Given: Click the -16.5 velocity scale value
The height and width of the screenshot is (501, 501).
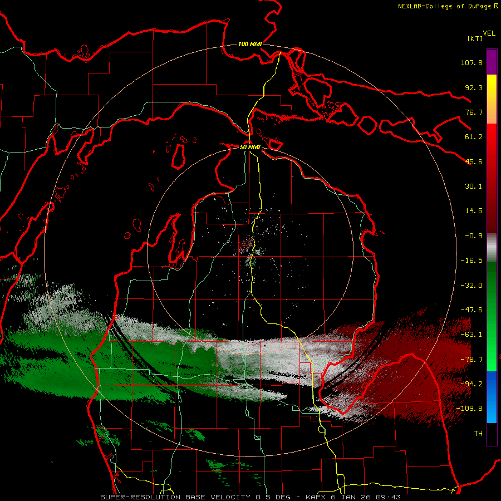Looking at the screenshot, I should click(x=471, y=261).
